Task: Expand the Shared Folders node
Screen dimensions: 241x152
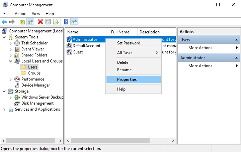Action: [x=10, y=55]
